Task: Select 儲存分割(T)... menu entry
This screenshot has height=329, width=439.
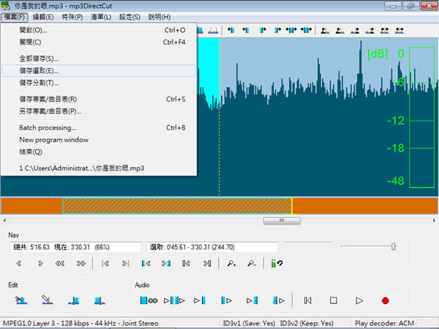Action: [98, 83]
